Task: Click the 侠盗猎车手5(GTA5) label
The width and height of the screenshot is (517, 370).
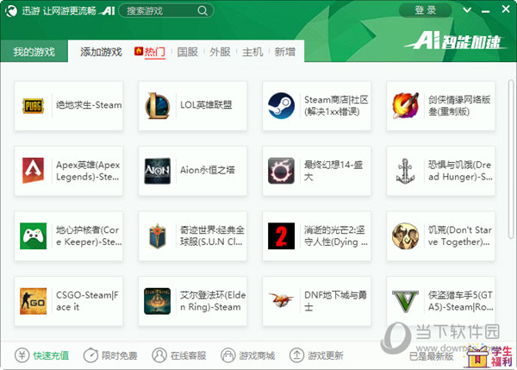Action: [x=461, y=301]
